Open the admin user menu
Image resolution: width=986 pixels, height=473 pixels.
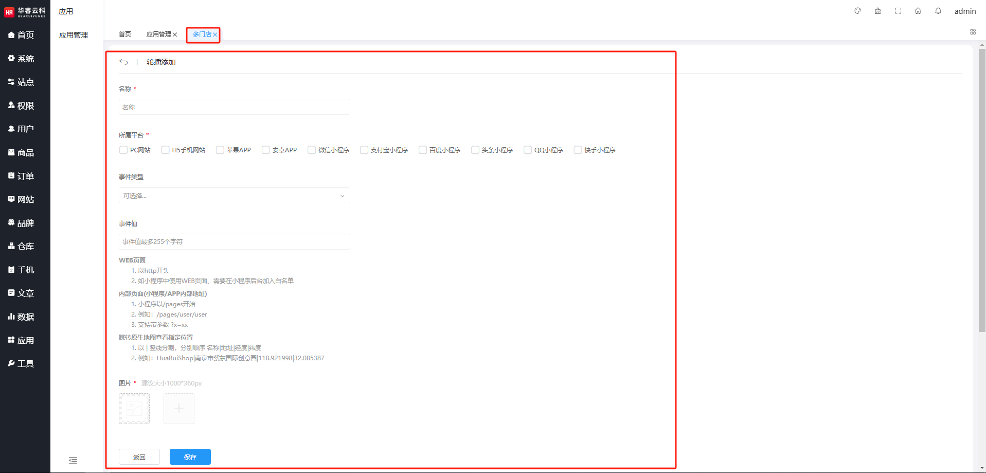point(965,11)
